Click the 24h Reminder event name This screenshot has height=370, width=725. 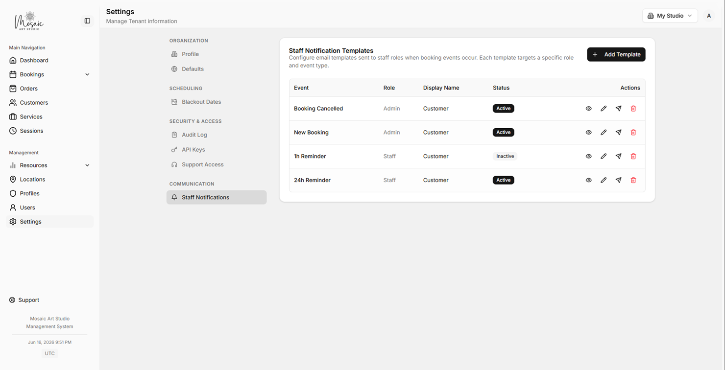tap(312, 181)
